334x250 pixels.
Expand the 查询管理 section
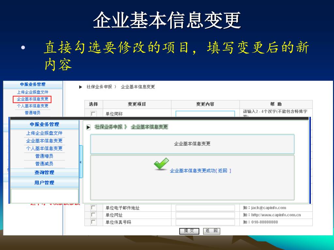click(x=44, y=173)
